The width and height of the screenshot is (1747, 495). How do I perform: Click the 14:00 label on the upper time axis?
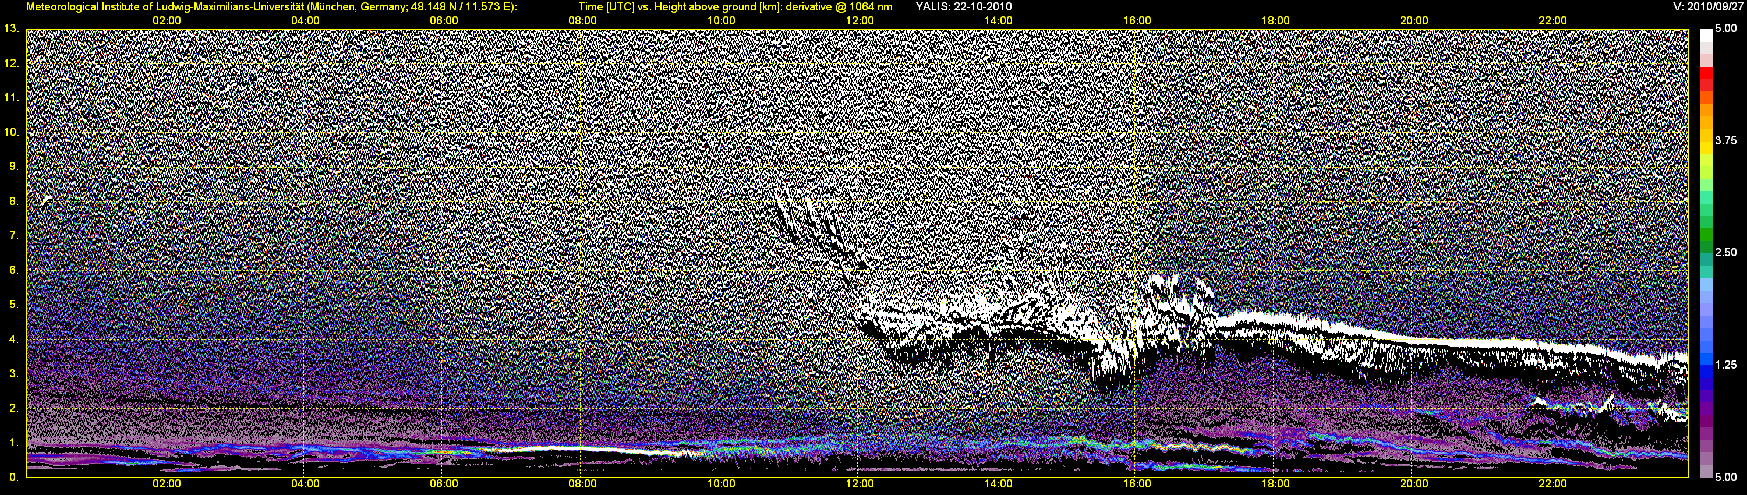point(998,21)
